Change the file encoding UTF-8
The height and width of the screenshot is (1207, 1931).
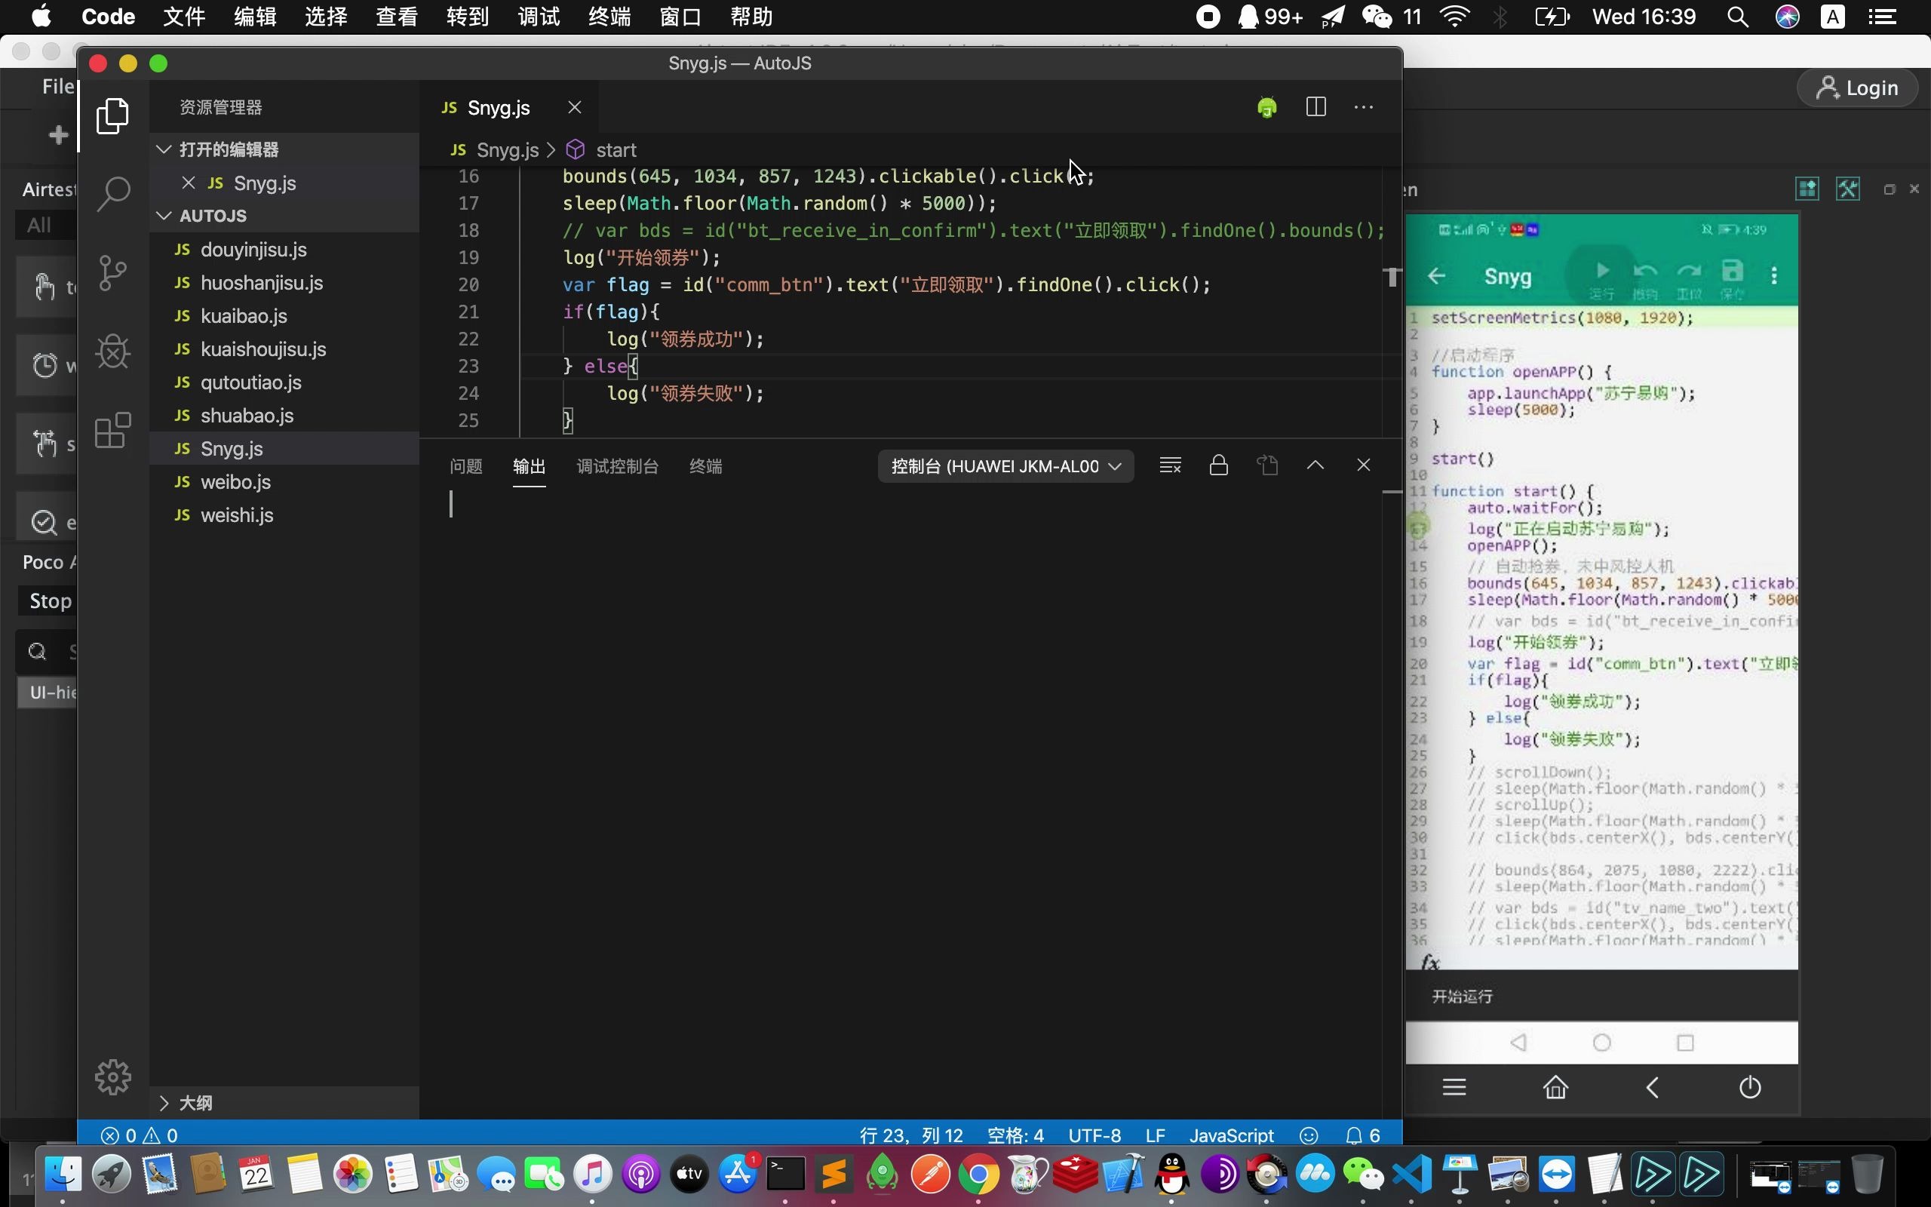(1094, 1135)
